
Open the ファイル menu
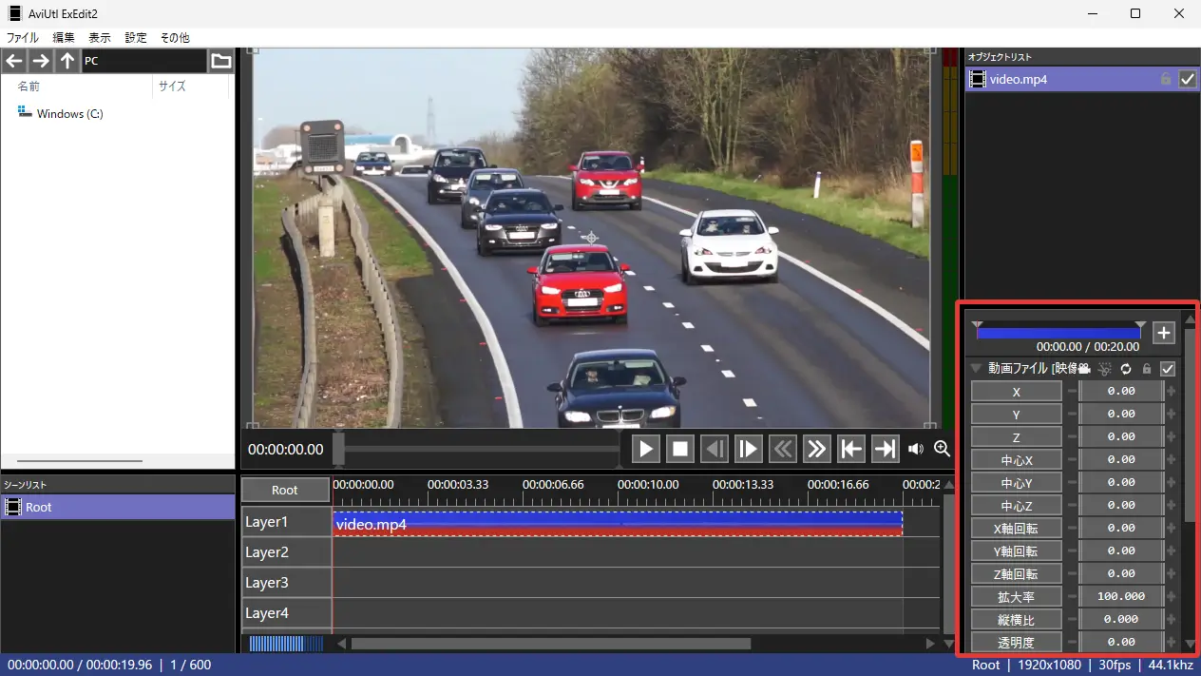tap(23, 38)
